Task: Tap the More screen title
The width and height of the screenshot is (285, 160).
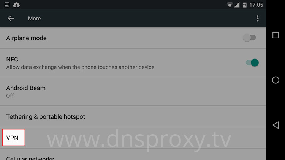Action: pyautogui.click(x=34, y=19)
